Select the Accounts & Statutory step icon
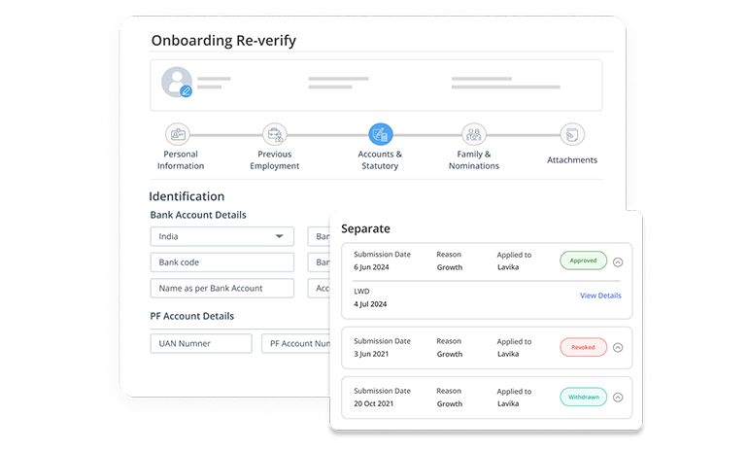Image resolution: width=748 pixels, height=452 pixels. point(380,134)
